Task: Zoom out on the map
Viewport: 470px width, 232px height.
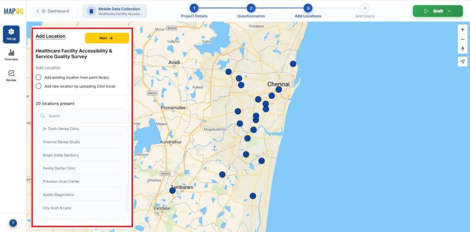Action: point(462,40)
